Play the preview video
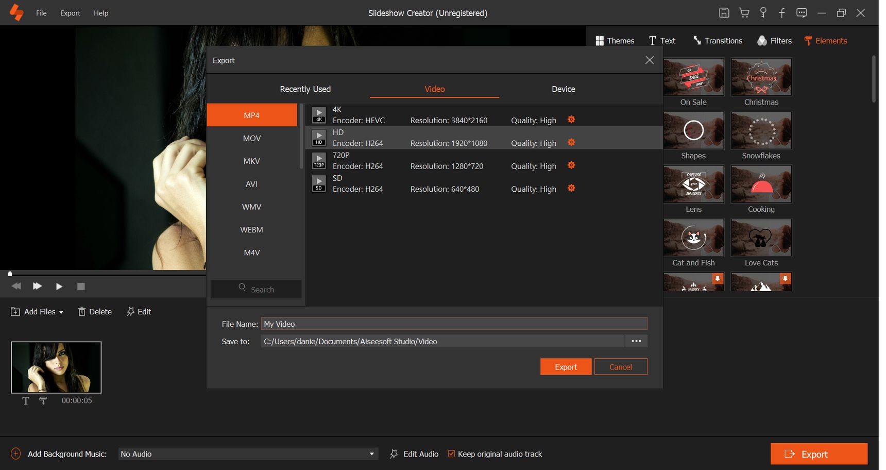Image resolution: width=886 pixels, height=470 pixels. tap(59, 287)
